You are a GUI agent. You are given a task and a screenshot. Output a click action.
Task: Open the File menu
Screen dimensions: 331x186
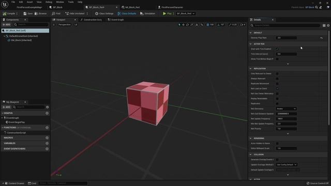click(x=13, y=2)
